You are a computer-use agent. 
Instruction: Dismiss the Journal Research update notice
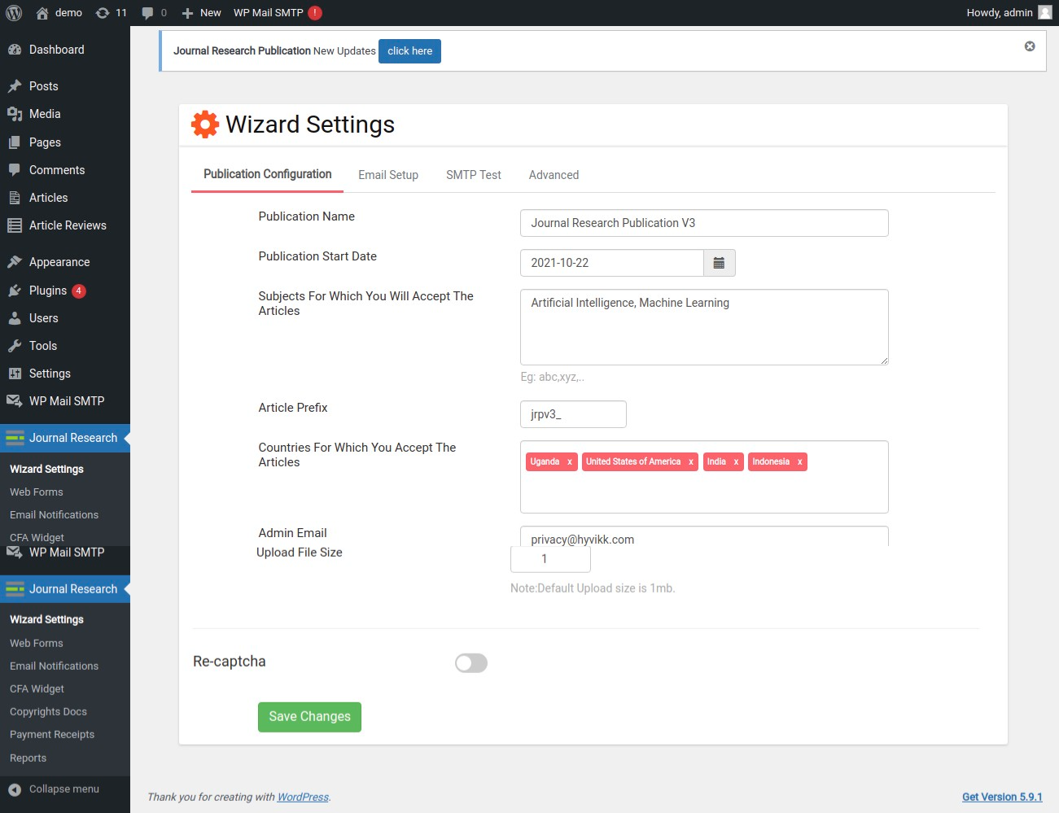[1030, 46]
